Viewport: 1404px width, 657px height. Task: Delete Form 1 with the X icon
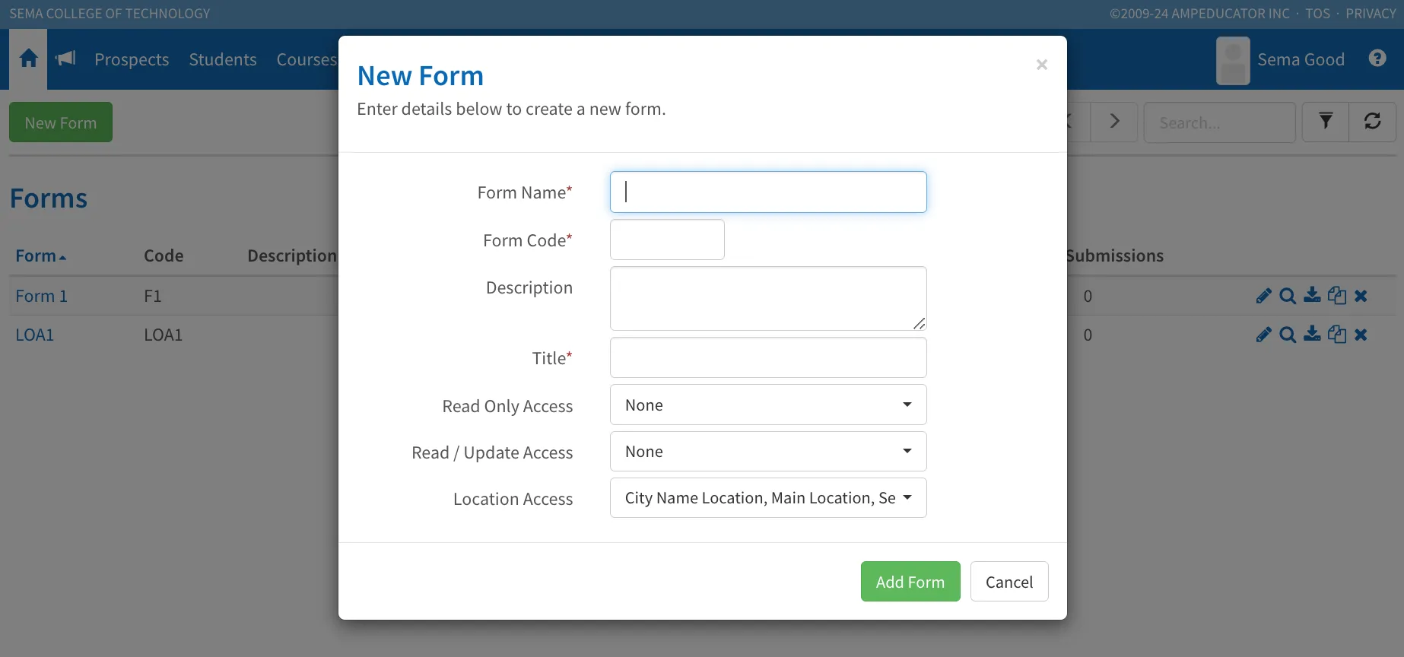pos(1361,296)
